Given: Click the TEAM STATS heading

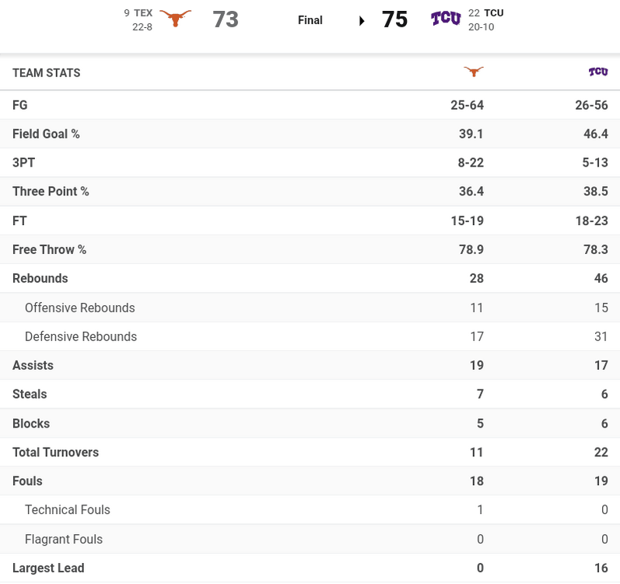Looking at the screenshot, I should pos(47,72).
